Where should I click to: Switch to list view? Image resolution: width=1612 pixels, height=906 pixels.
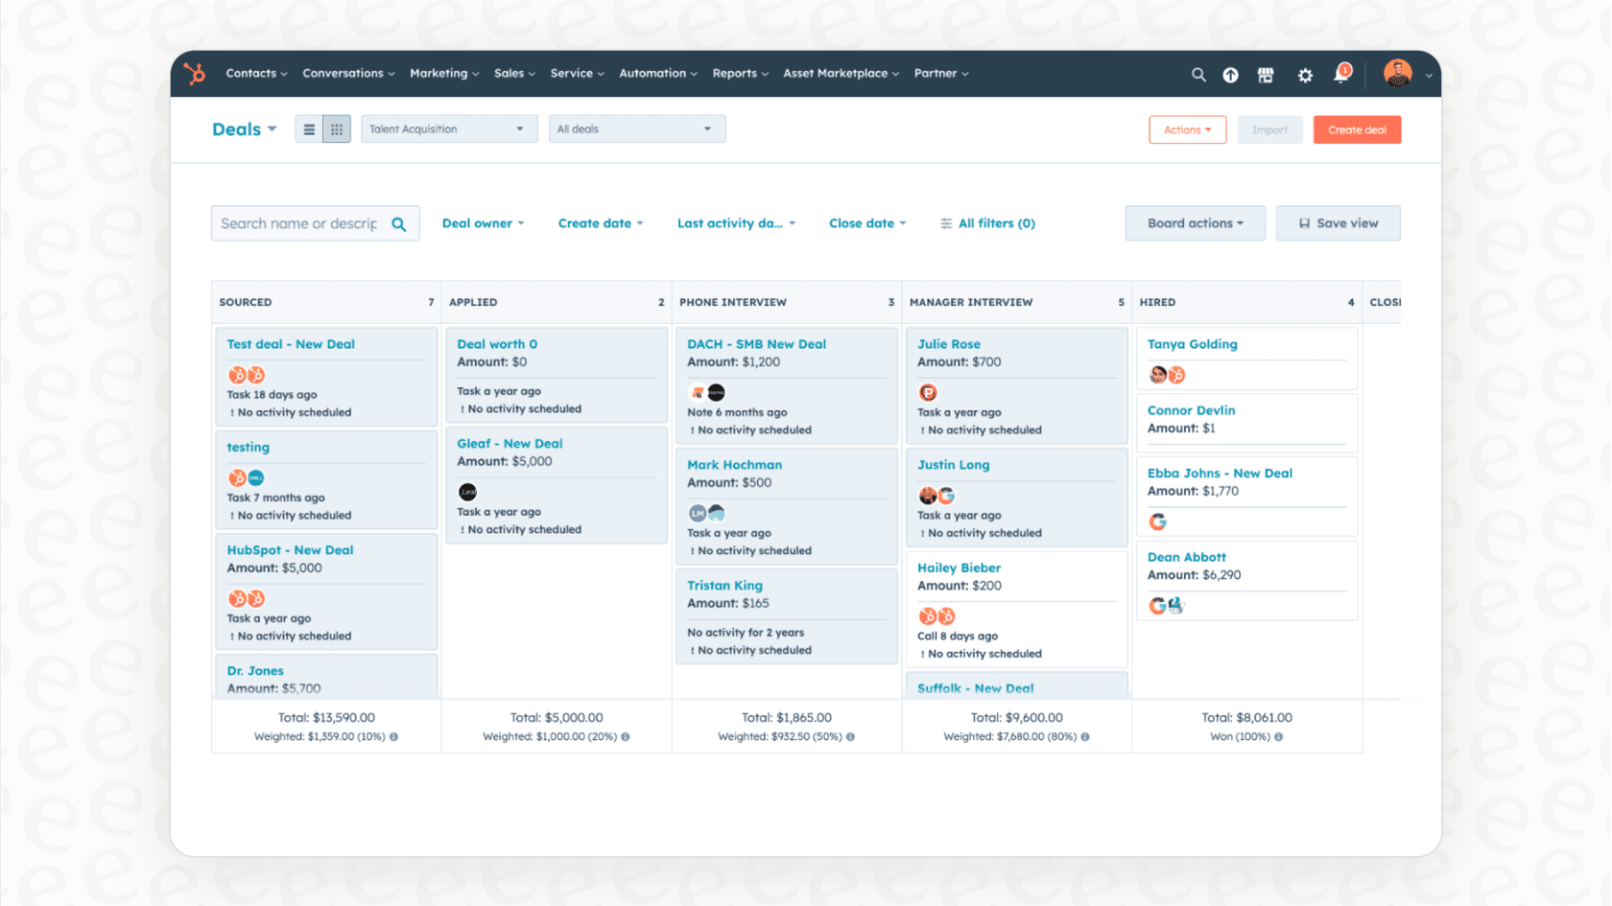click(308, 128)
